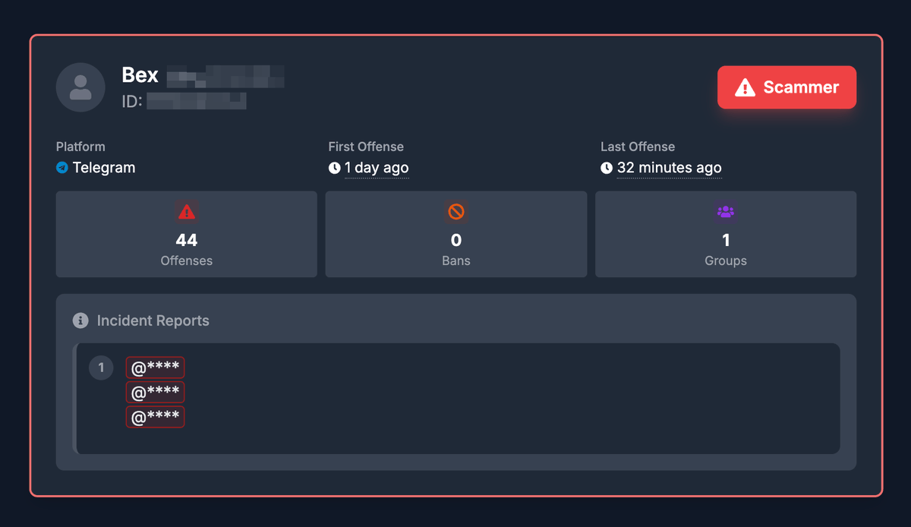911x527 pixels.
Task: Click the incident number 1 badge
Action: click(x=101, y=368)
